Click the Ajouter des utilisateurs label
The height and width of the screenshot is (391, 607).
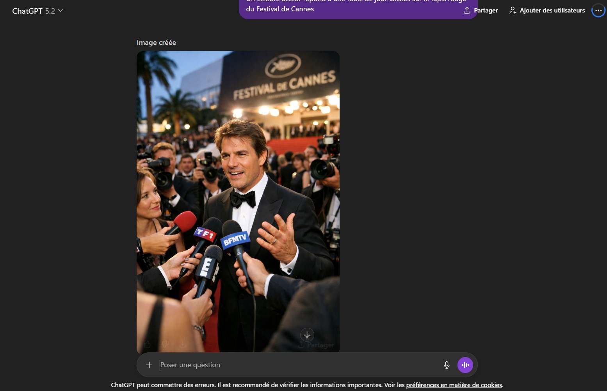[x=552, y=11]
